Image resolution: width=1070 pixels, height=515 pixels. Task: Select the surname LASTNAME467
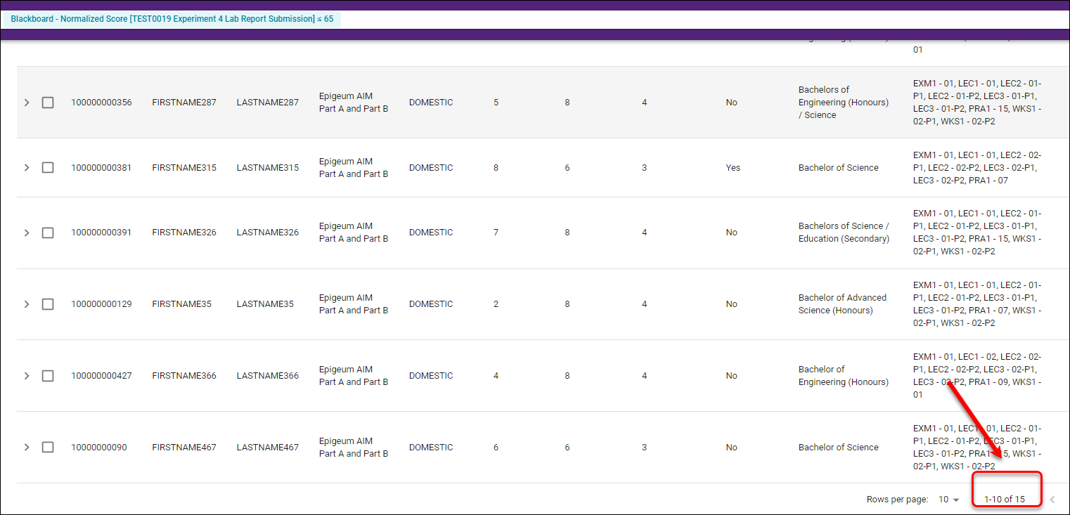[267, 448]
